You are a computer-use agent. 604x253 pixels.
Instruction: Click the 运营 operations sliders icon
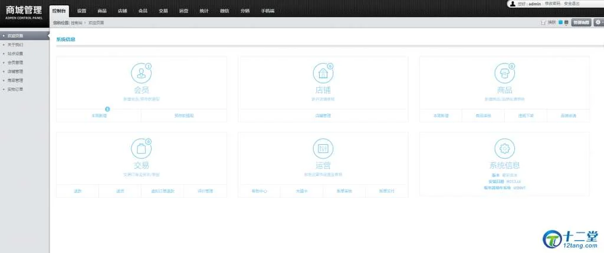coord(323,148)
